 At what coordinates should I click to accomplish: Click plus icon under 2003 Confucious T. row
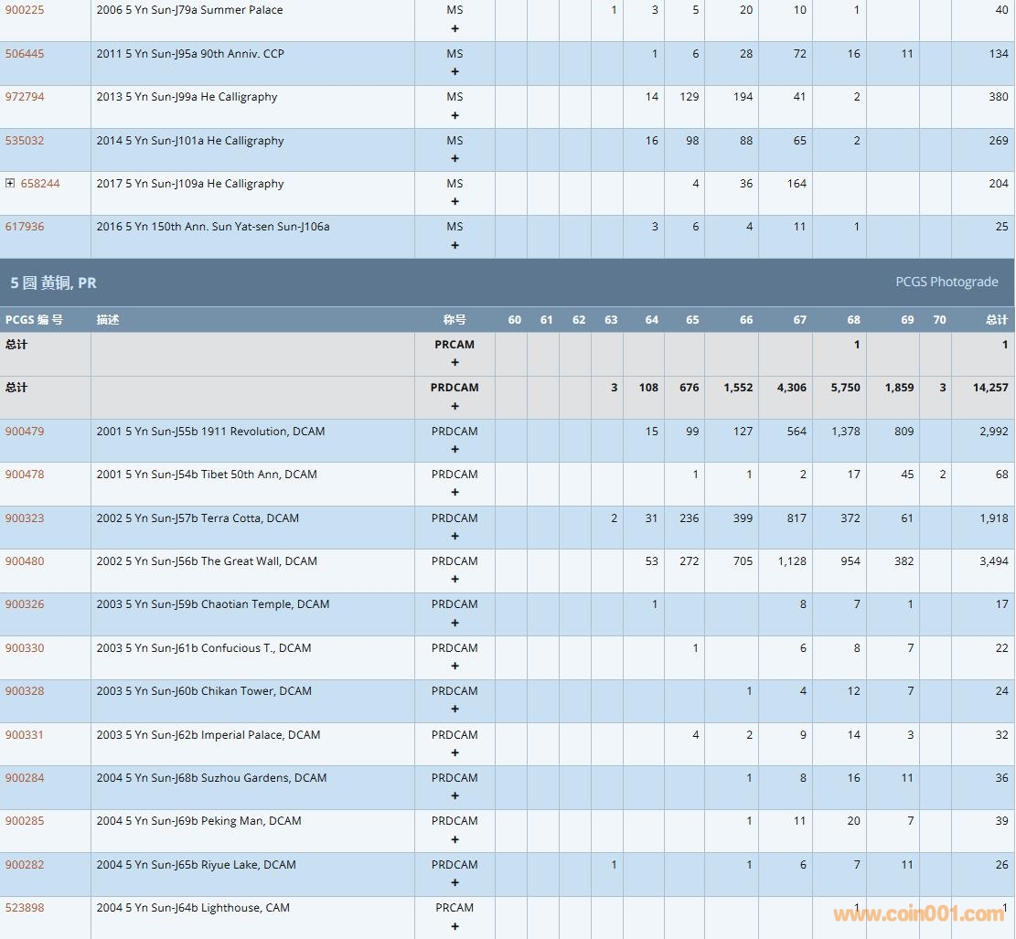(x=455, y=666)
